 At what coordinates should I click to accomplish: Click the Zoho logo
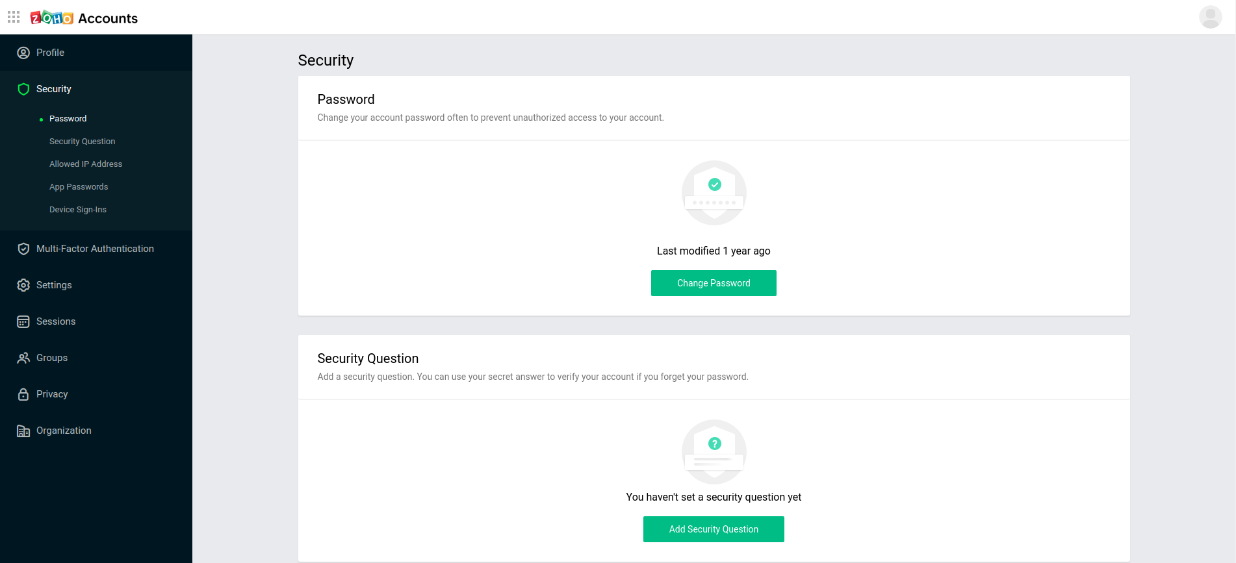[x=52, y=18]
